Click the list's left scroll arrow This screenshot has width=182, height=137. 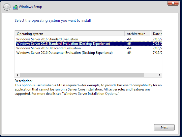tap(17, 75)
